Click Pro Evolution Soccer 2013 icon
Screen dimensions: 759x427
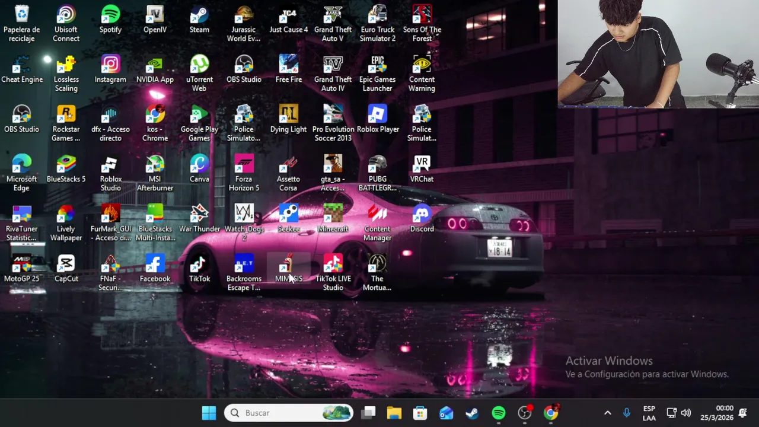[333, 123]
